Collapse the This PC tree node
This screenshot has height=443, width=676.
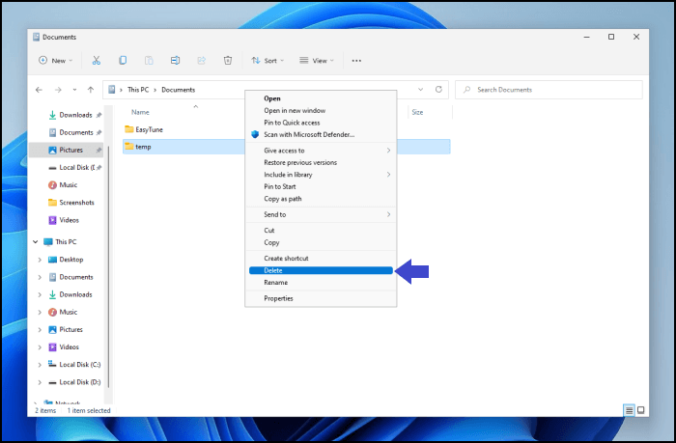point(36,242)
